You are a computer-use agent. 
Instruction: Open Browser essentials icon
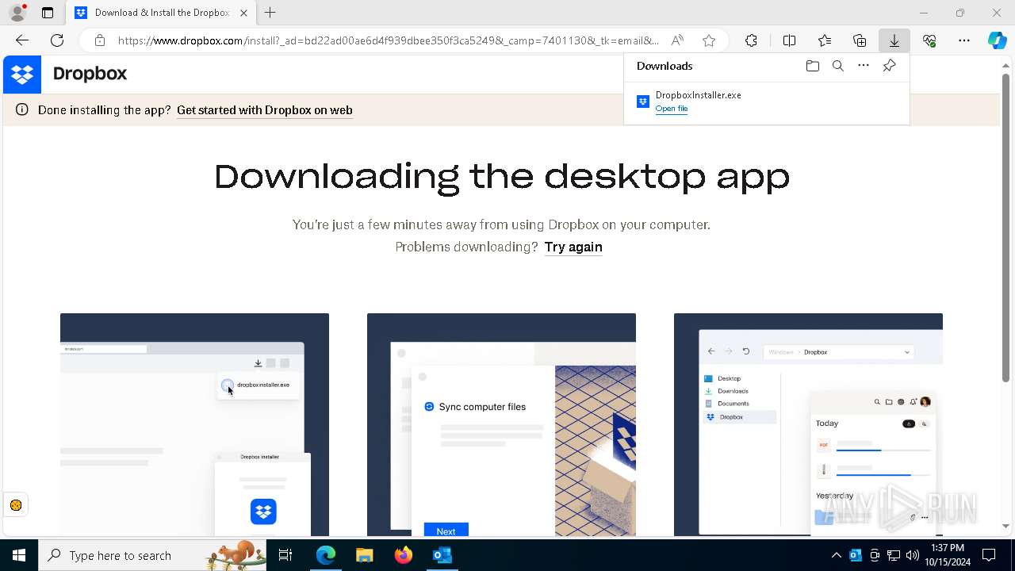pyautogui.click(x=929, y=40)
